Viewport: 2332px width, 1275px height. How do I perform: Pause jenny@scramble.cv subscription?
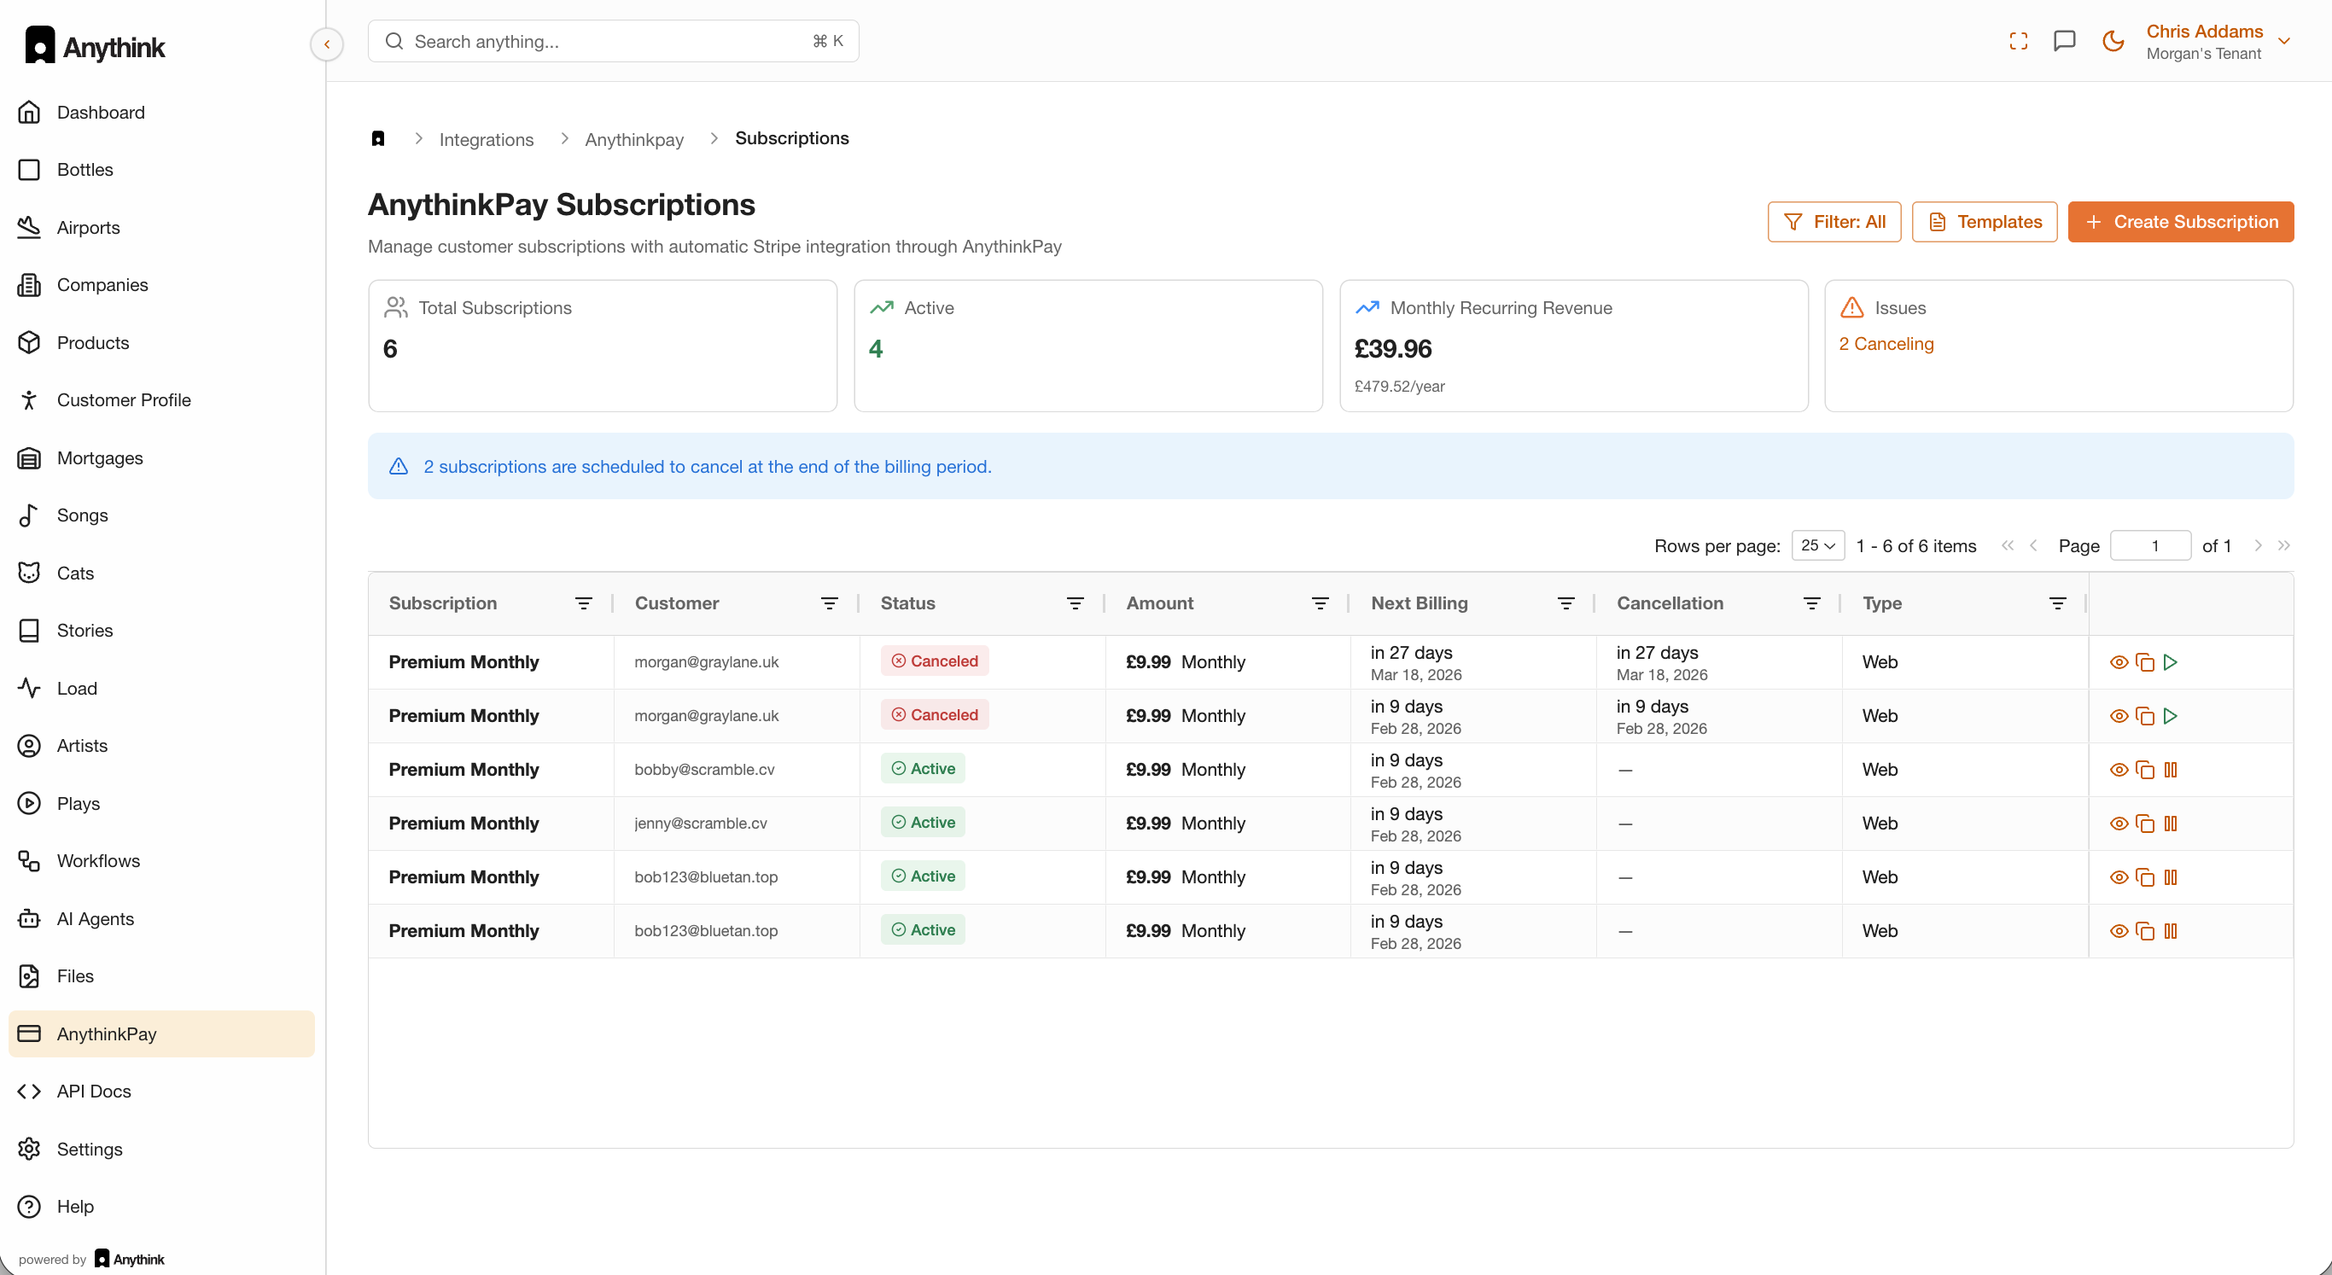click(2170, 824)
